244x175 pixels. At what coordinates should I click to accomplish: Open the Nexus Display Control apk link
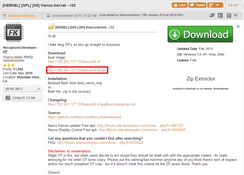142,130
